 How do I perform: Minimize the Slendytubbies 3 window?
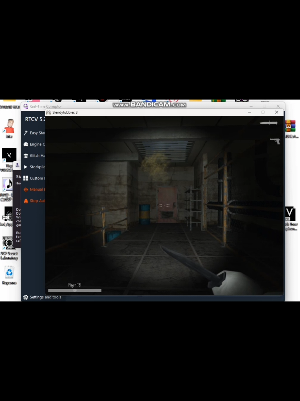click(249, 112)
